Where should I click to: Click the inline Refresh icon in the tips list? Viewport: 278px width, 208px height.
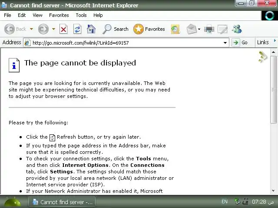[x=52, y=138]
